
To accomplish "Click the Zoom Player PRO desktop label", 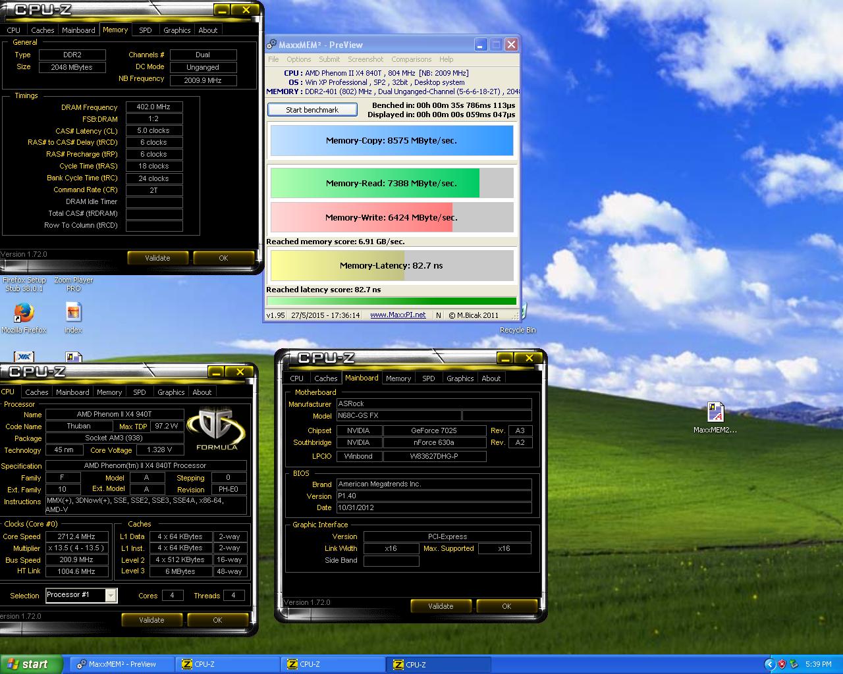I will tap(73, 284).
